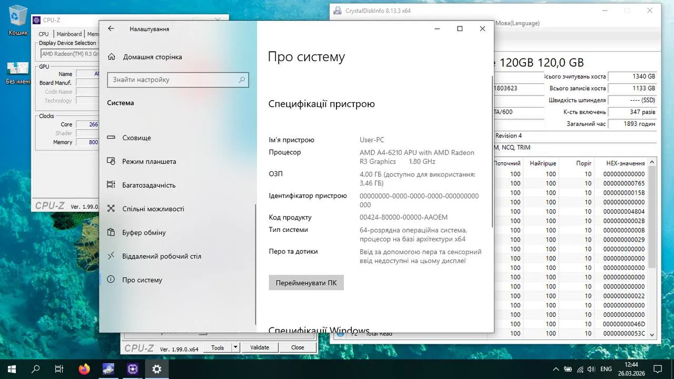This screenshot has width=674, height=379.
Task: Click the Settings content vertical scrollbar
Action: (x=493, y=153)
